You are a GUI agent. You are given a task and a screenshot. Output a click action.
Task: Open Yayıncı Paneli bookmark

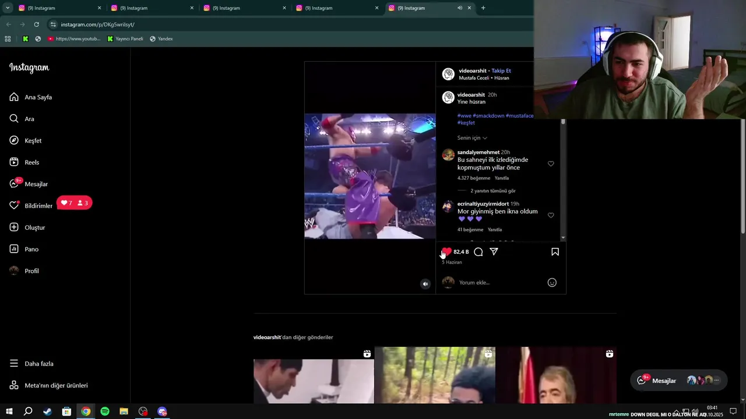[125, 39]
